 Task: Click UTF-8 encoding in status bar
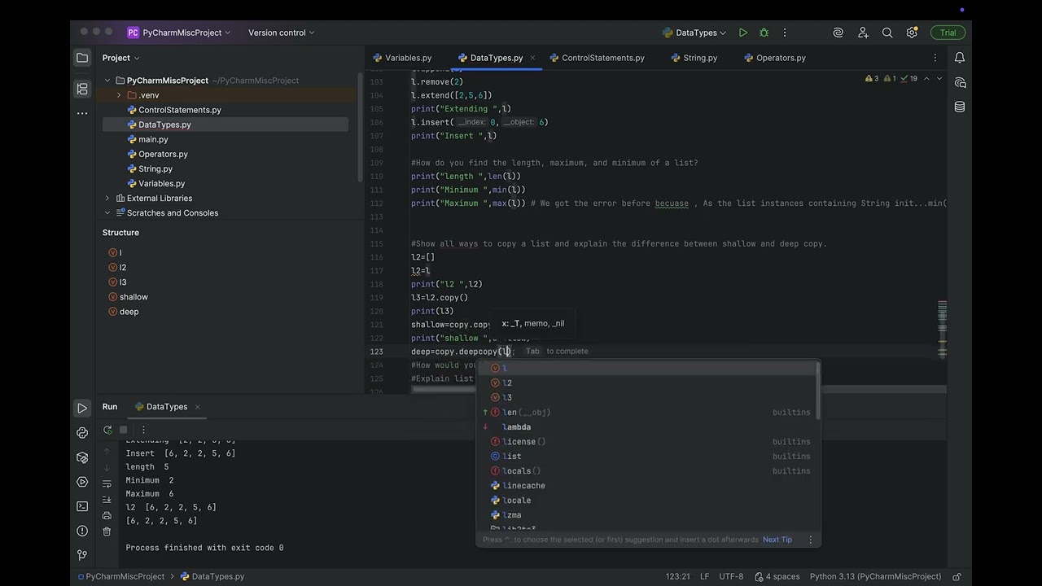[x=730, y=576]
